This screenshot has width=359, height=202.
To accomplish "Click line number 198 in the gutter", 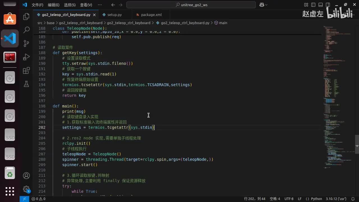I will [x=42, y=106].
